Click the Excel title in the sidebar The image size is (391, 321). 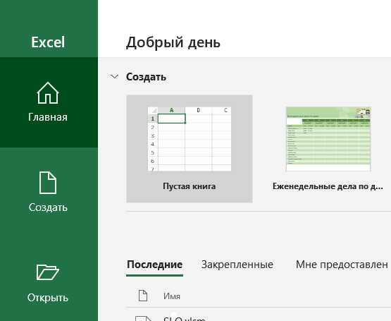tap(48, 42)
